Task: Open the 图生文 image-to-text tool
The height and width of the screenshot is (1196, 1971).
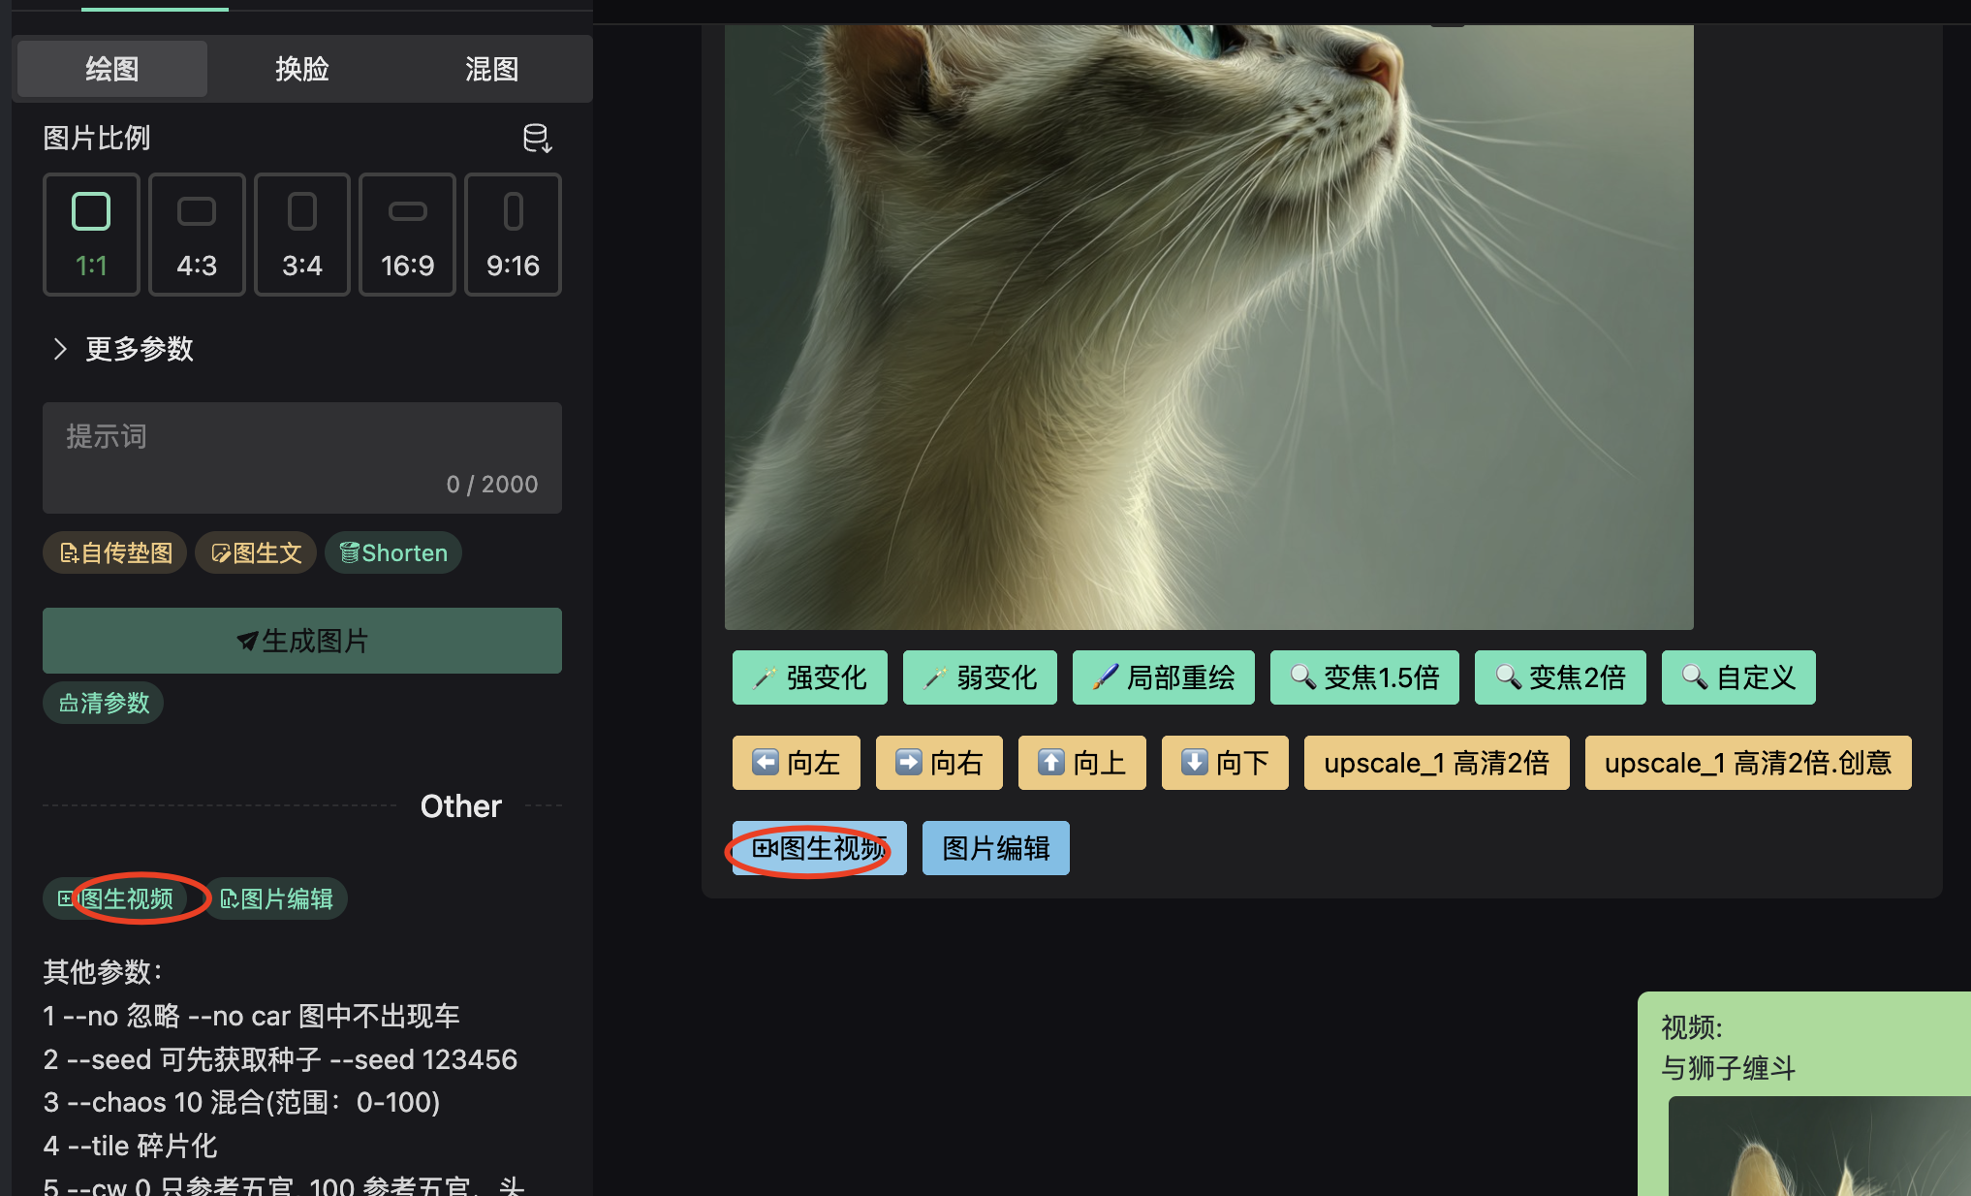Action: tap(256, 552)
